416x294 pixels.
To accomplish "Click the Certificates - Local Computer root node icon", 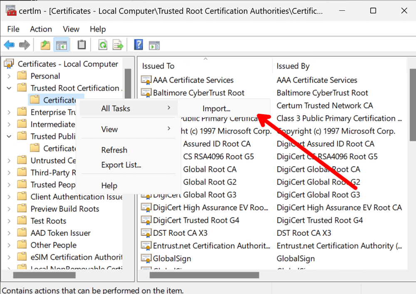I will [x=9, y=64].
